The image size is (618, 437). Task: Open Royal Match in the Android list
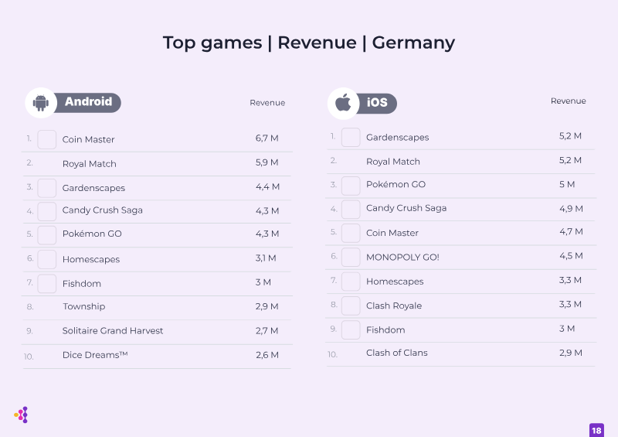point(90,164)
